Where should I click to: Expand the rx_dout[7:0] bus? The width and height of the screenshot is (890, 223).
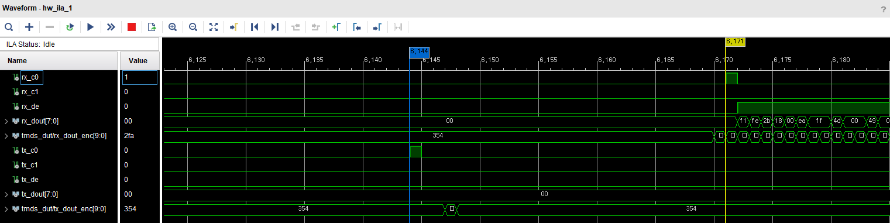tap(6, 121)
